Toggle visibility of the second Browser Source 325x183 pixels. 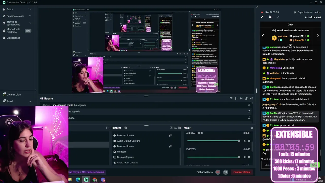pos(170,146)
